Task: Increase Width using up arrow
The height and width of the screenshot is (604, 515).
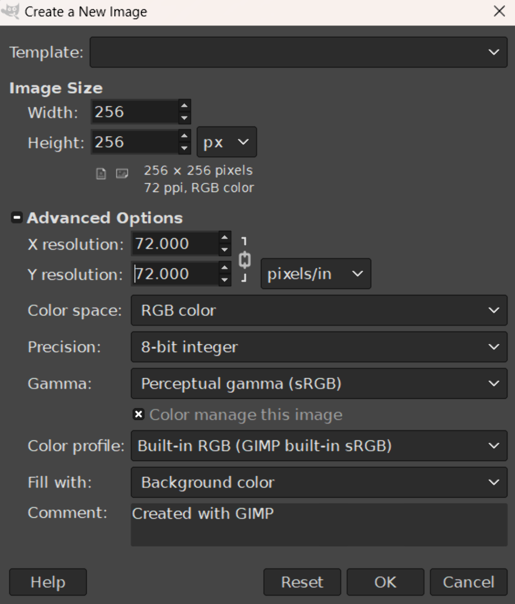Action: click(185, 106)
